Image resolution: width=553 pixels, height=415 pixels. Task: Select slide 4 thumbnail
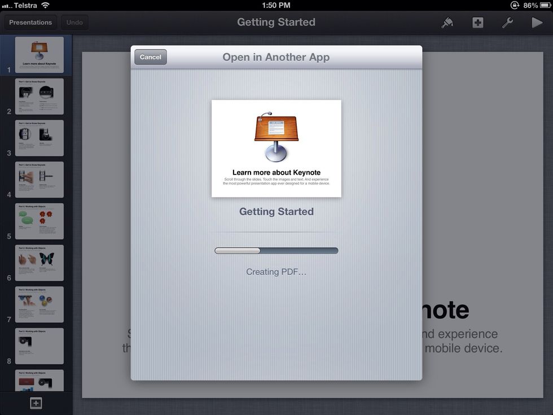pyautogui.click(x=39, y=180)
